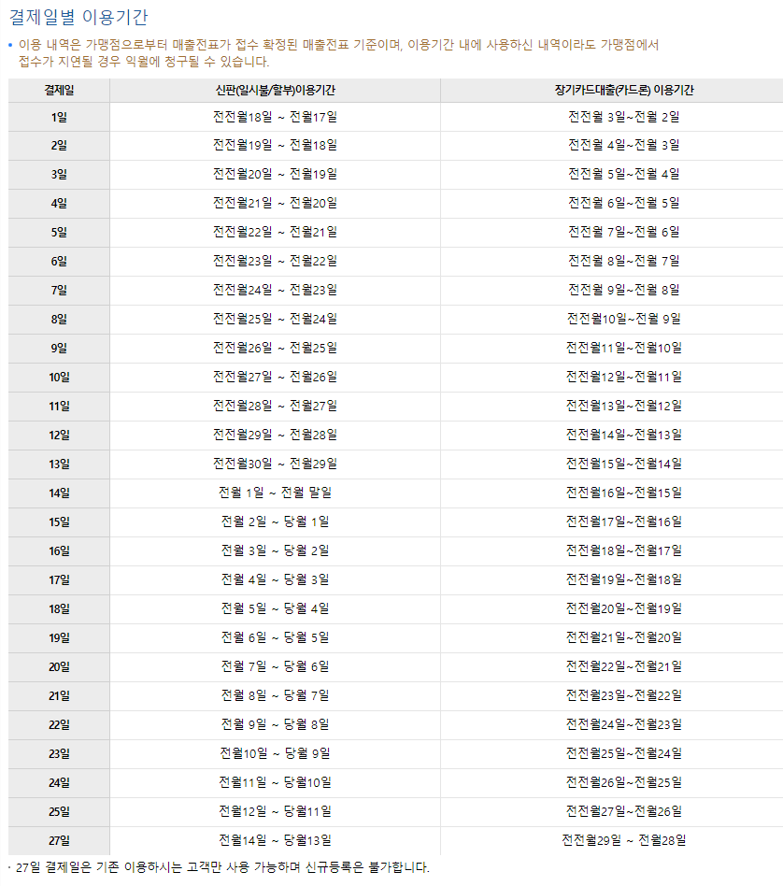
Task: Click the 신판(일시불/할부)이용기간 column header
Action: click(275, 91)
